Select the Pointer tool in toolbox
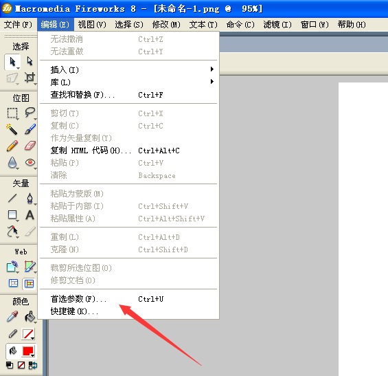 [x=12, y=61]
